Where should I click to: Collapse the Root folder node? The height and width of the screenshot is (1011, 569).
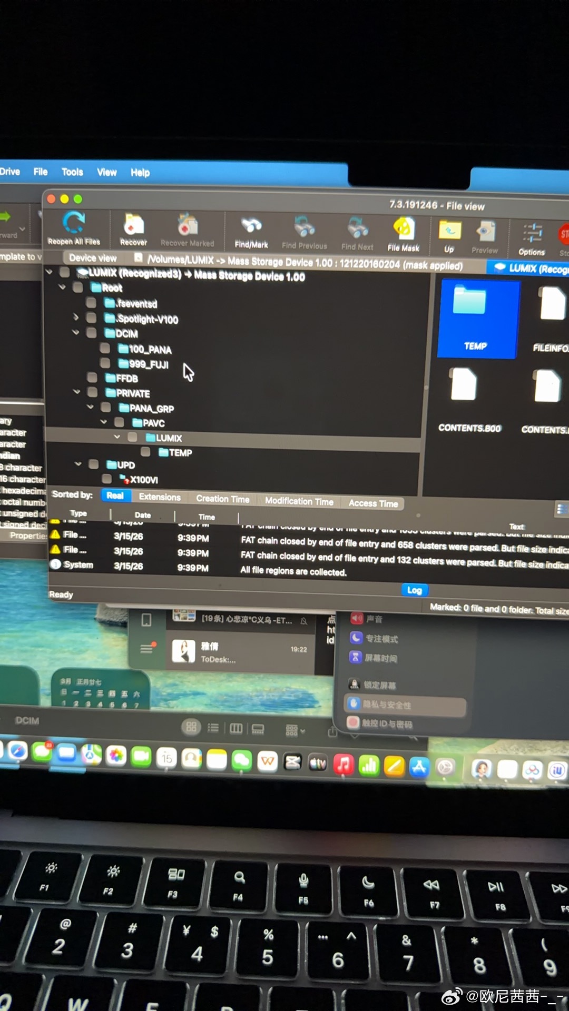tap(62, 287)
